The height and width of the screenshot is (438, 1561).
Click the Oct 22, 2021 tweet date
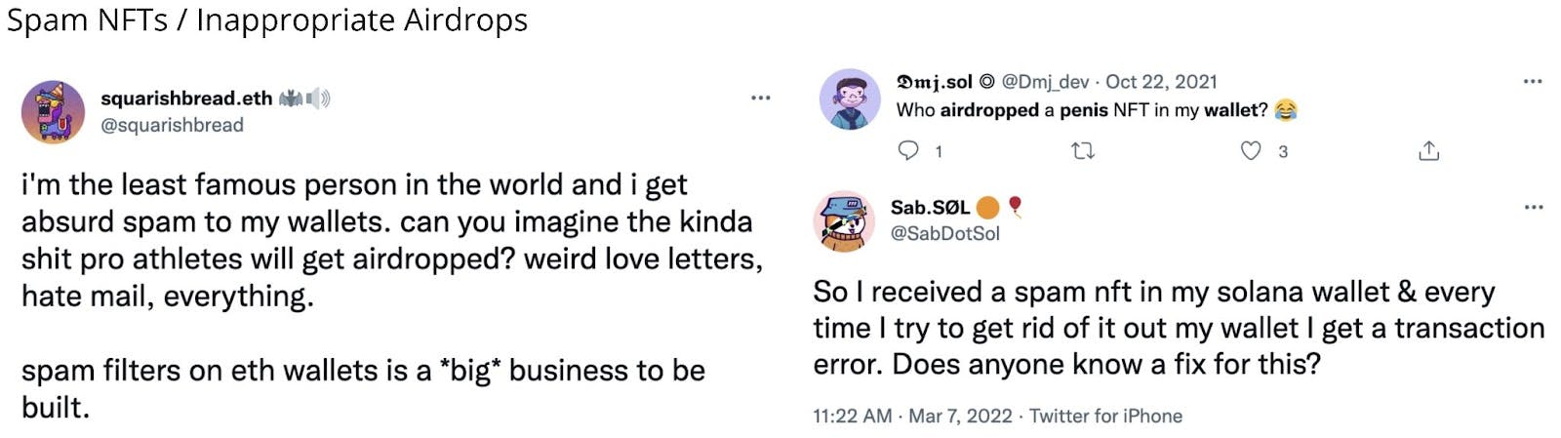click(x=1161, y=81)
